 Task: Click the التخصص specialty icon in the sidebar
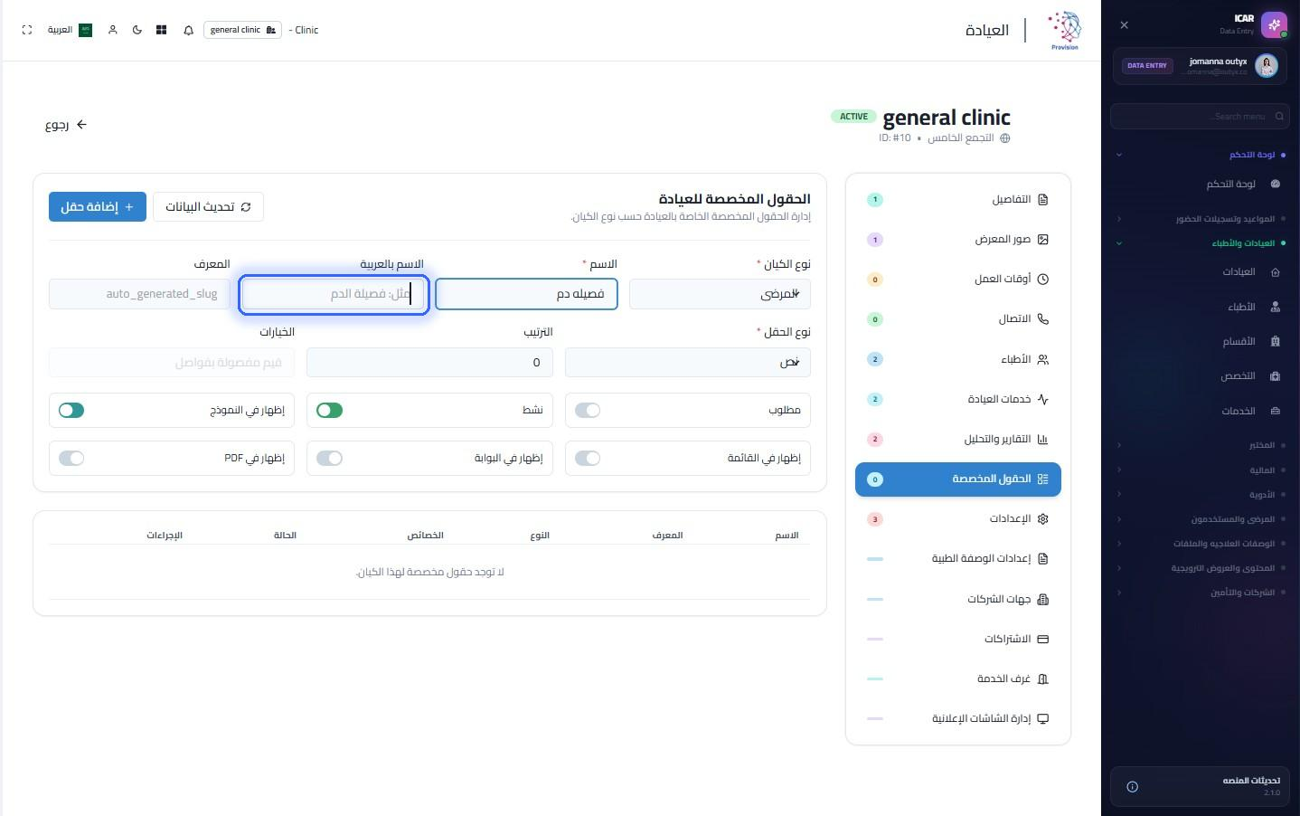point(1276,375)
